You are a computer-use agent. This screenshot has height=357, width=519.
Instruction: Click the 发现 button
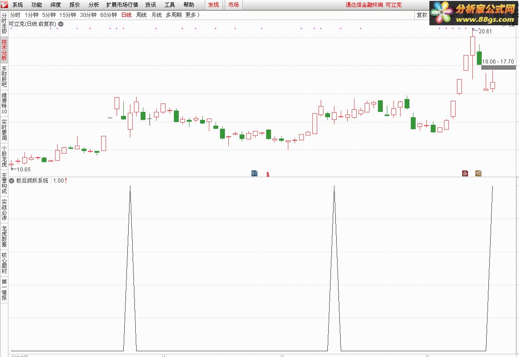tap(213, 4)
